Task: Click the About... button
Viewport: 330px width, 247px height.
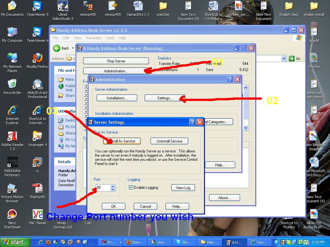Action: (x=224, y=198)
